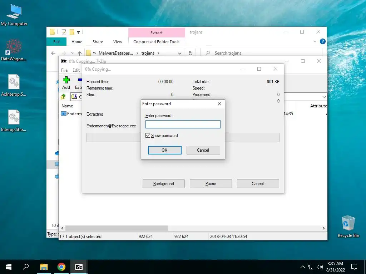The height and width of the screenshot is (274, 366).
Task: Cancel the copying operation
Action: click(x=258, y=184)
